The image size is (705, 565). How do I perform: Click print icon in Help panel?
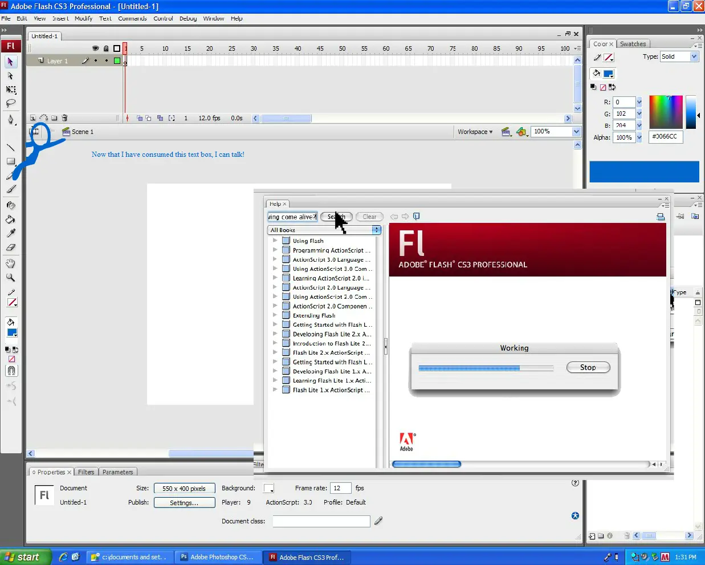(x=661, y=217)
